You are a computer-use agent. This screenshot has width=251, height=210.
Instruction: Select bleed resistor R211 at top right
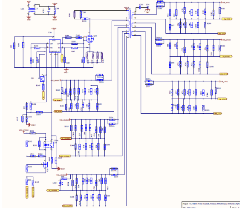pos(220,11)
